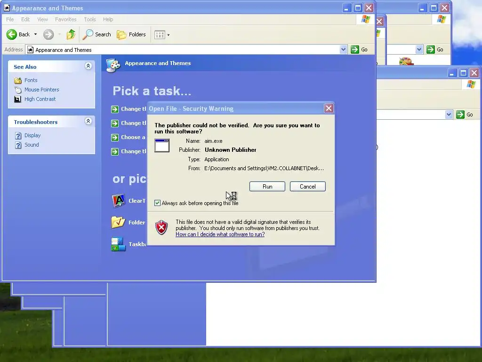Click the green Back arrow icon

pyautogui.click(x=12, y=34)
